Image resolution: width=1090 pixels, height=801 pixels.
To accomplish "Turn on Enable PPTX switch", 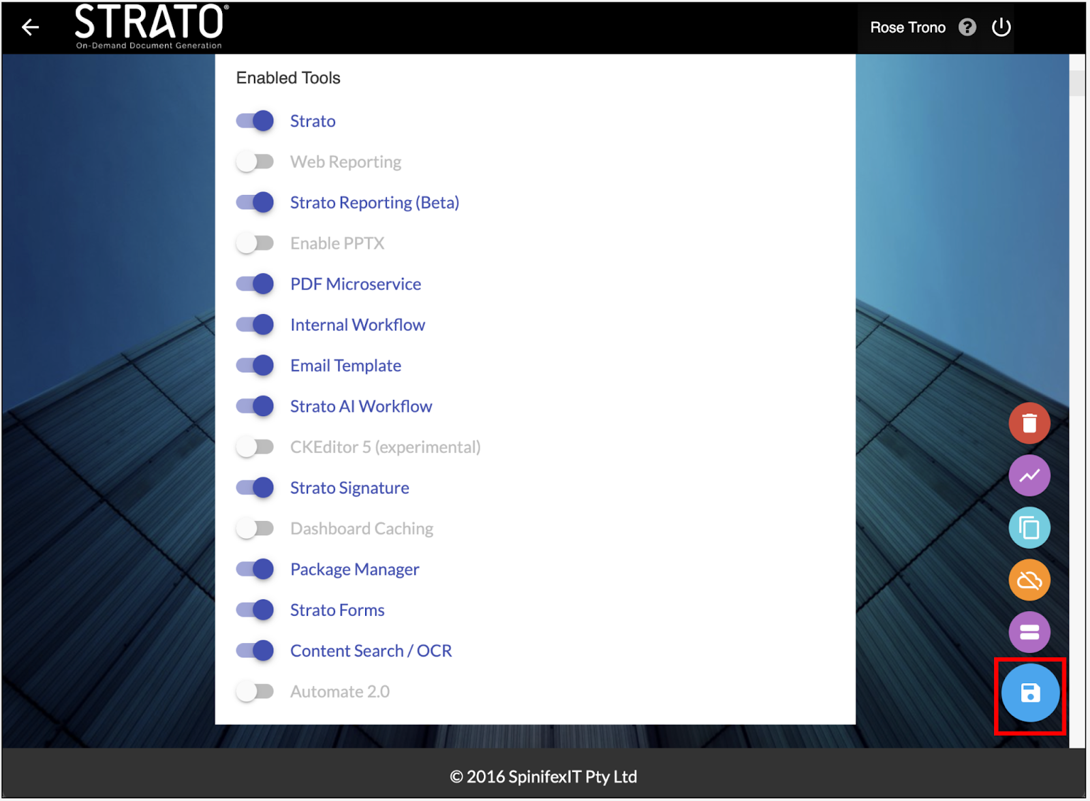I will [255, 243].
